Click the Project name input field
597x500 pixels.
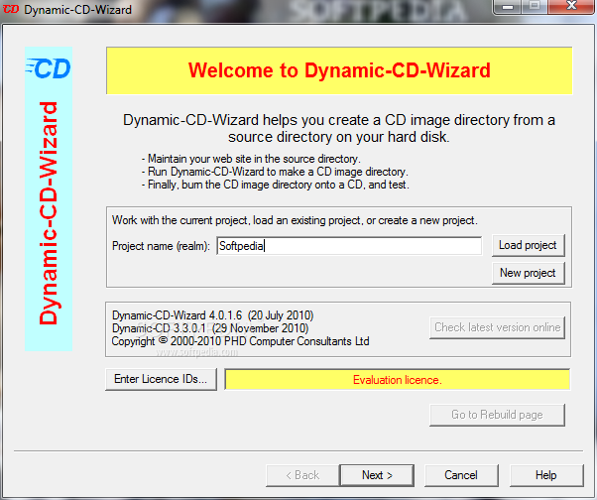[x=349, y=246]
